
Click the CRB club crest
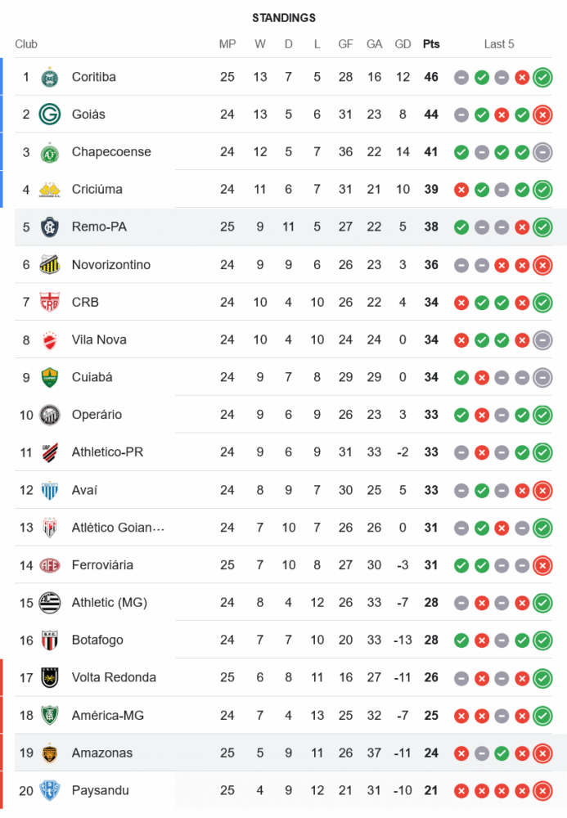coord(50,303)
